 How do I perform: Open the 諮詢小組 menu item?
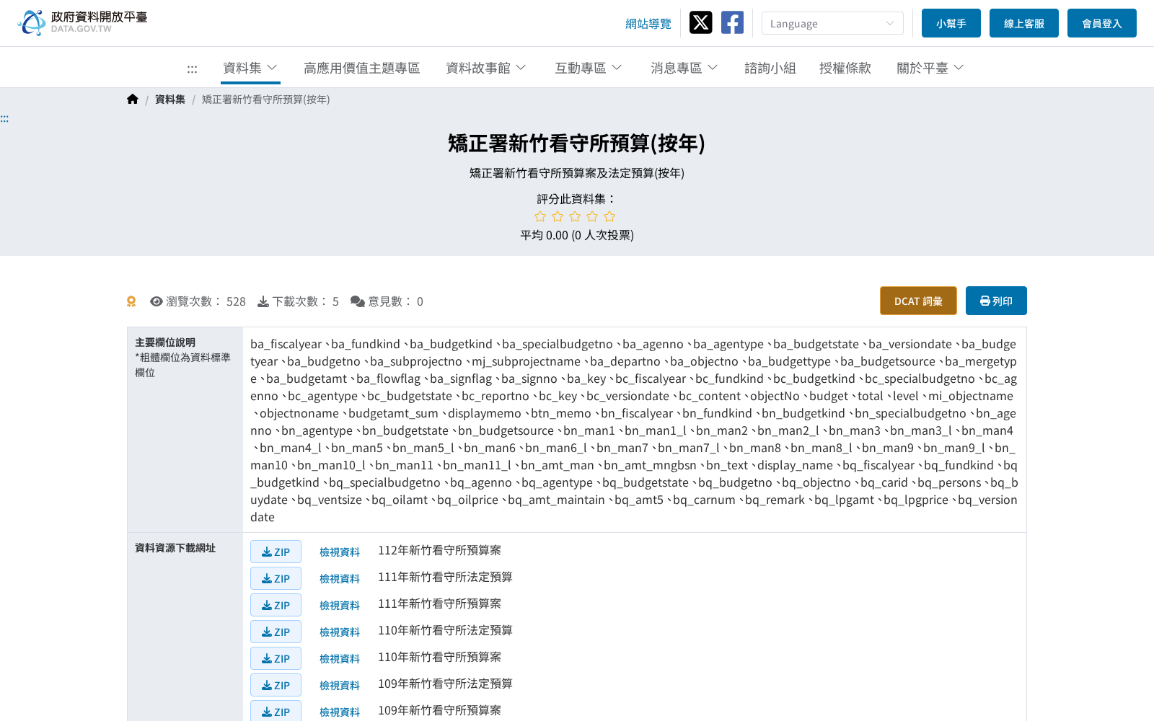tap(770, 68)
